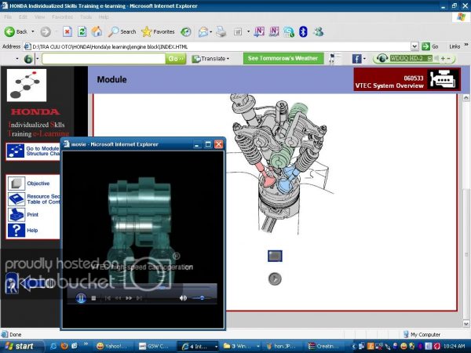
Task: Open the 4 Internet Explorer taskbar group
Action: [199, 347]
